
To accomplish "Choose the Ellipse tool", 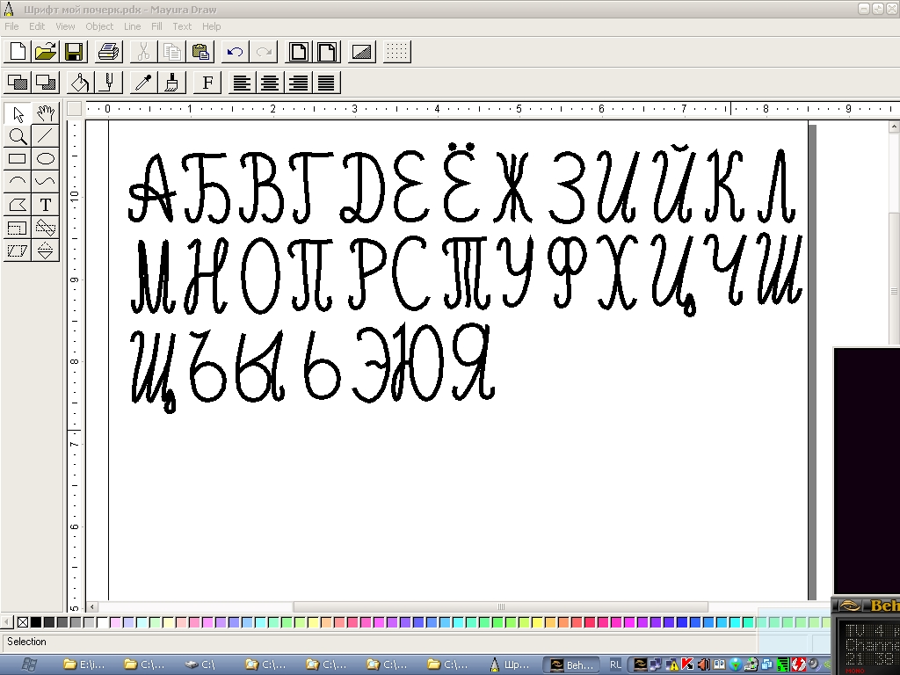I will point(46,159).
